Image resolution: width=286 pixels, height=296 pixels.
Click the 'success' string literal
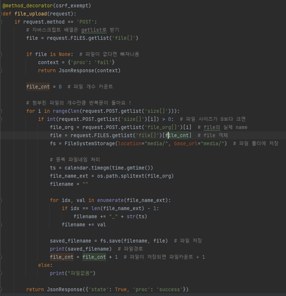pyautogui.click(x=169, y=290)
